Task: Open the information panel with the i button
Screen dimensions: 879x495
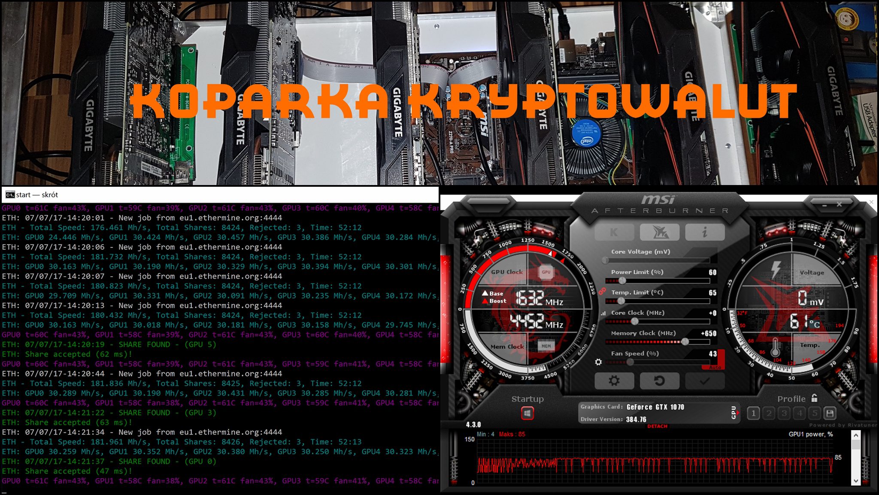Action: point(705,232)
